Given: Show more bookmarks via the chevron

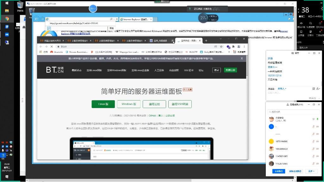Looking at the screenshot, I should coord(229,52).
